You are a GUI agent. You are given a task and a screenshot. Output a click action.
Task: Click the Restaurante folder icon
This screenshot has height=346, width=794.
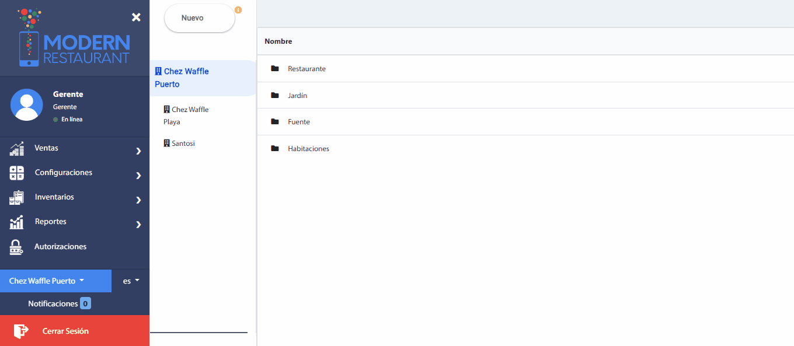coord(275,69)
